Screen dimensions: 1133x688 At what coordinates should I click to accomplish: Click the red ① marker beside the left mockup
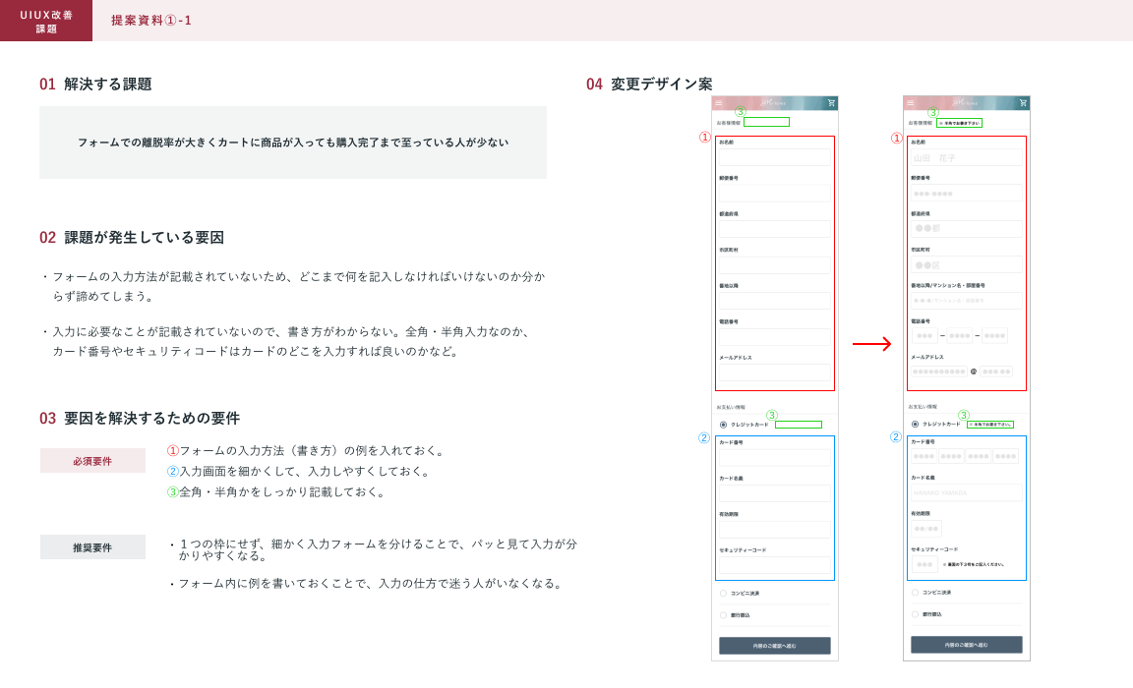pyautogui.click(x=704, y=139)
